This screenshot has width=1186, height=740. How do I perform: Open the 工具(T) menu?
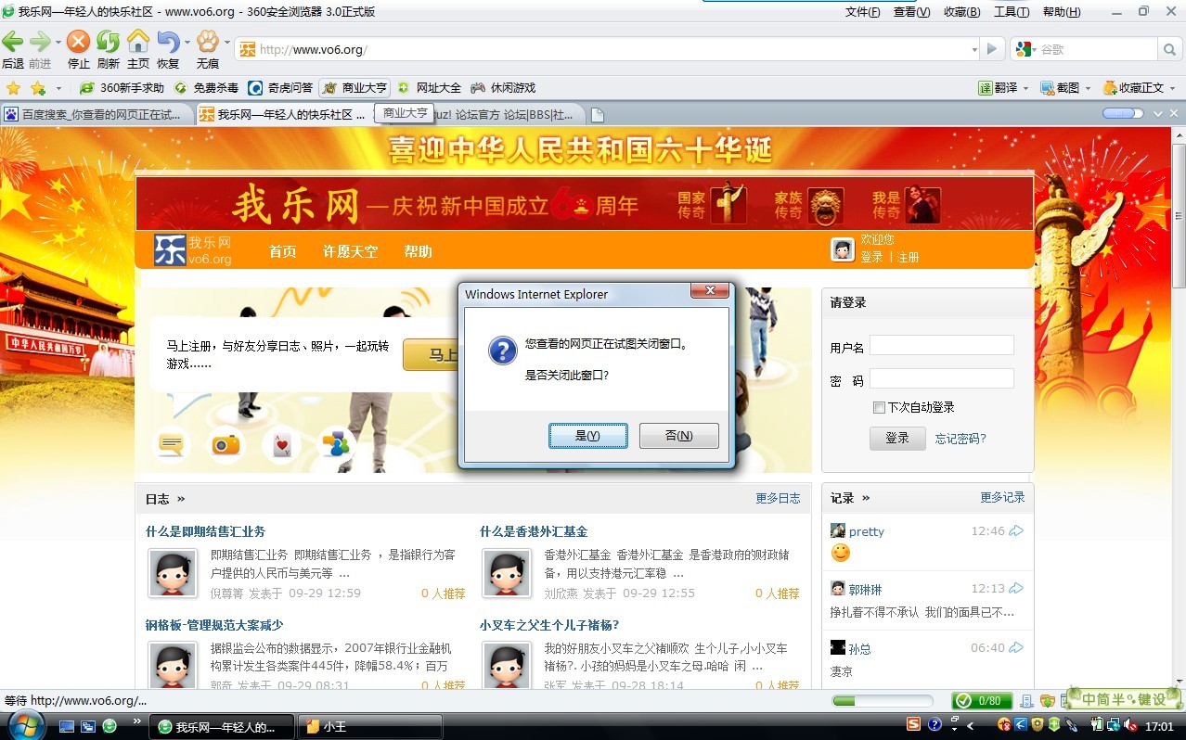pyautogui.click(x=1012, y=12)
